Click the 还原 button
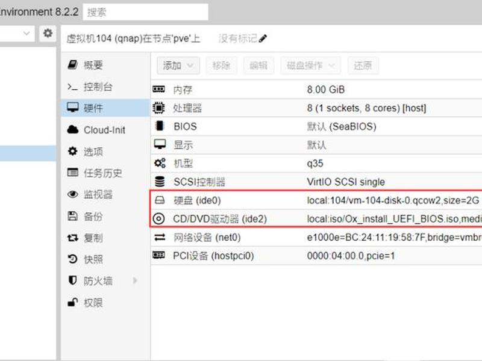The image size is (482, 361). [x=363, y=66]
